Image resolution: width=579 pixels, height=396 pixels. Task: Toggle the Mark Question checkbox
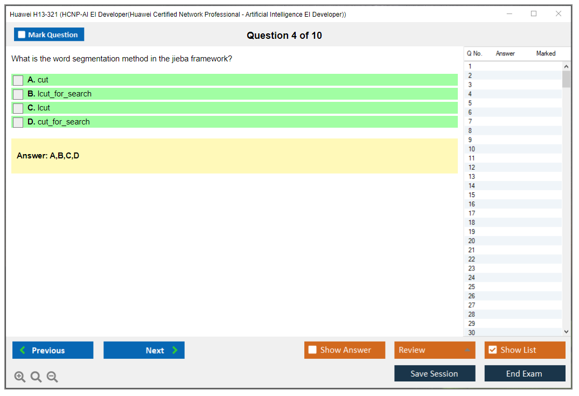[x=22, y=35]
